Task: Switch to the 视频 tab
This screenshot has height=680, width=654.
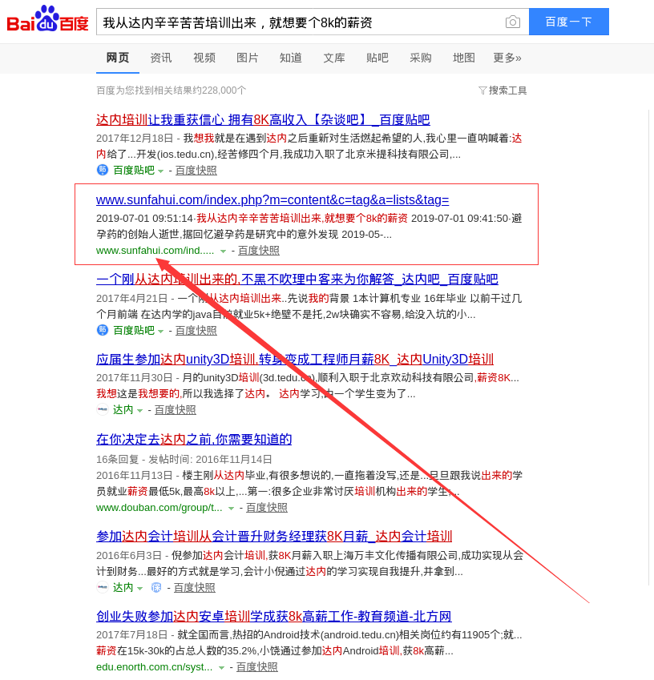Action: [204, 58]
